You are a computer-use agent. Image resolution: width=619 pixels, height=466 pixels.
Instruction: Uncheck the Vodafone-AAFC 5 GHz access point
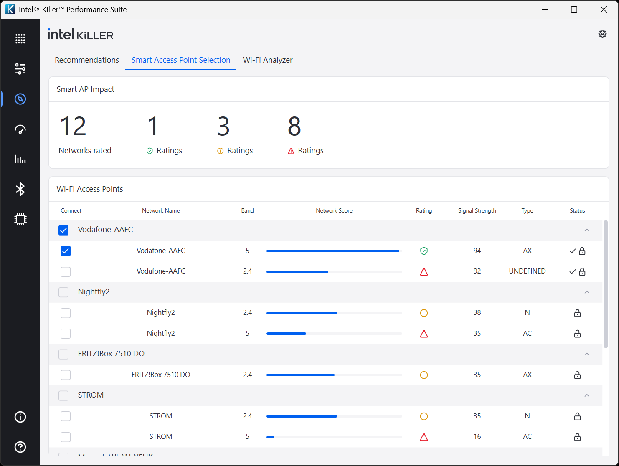pos(66,251)
